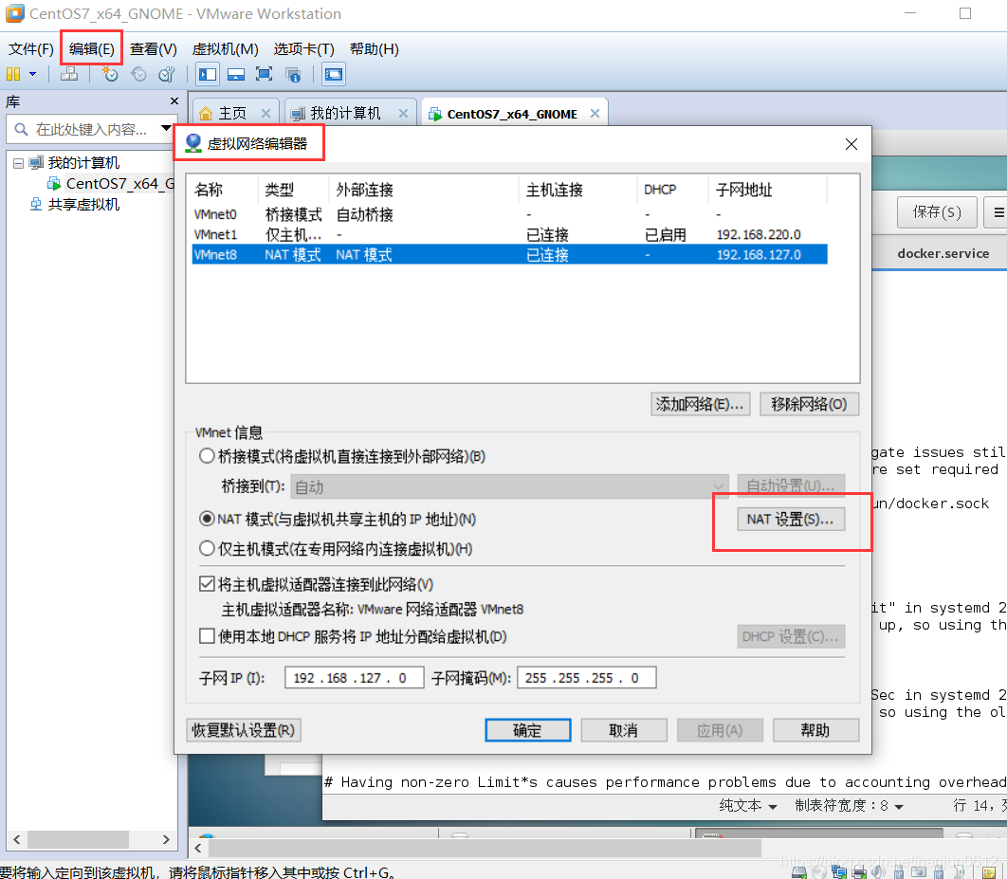The width and height of the screenshot is (1007, 879).
Task: Click the right arrow of library scrollbar
Action: [166, 839]
